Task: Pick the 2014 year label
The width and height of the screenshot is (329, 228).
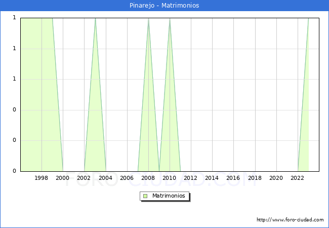Action: tap(212, 178)
